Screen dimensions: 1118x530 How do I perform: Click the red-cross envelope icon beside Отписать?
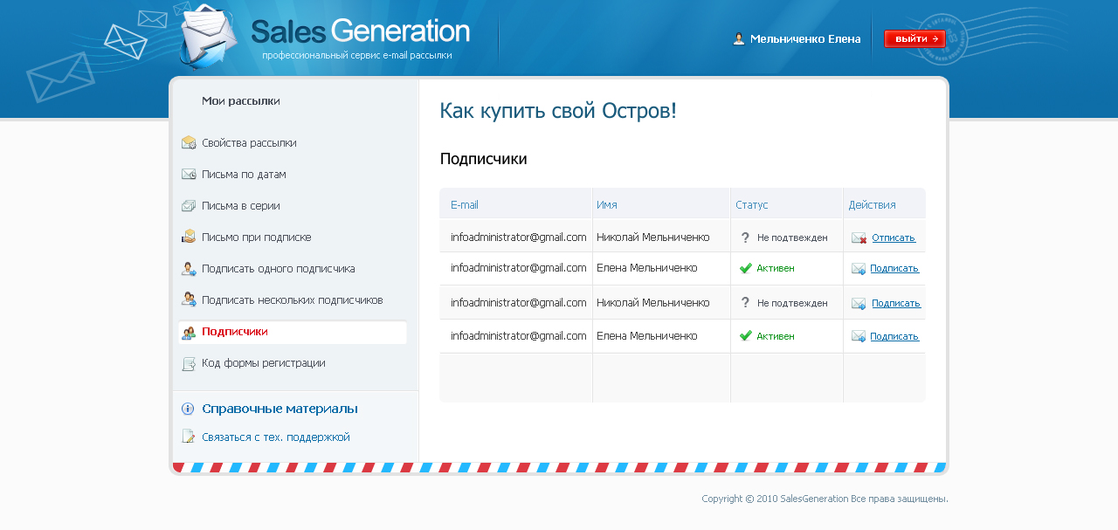click(859, 237)
